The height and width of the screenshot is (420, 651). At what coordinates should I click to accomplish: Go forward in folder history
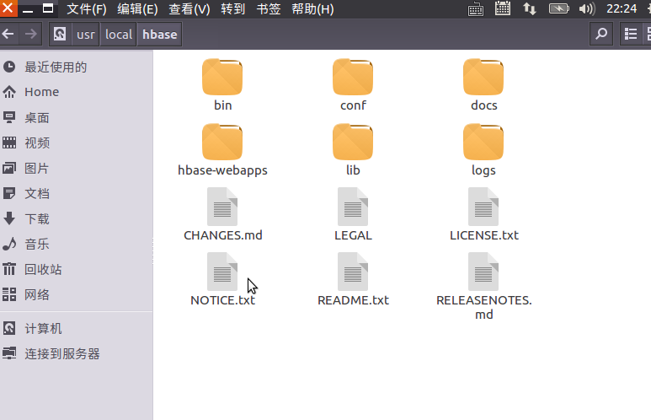pos(30,34)
